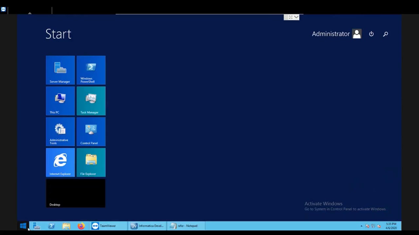The height and width of the screenshot is (235, 419).
Task: Open the This PC tile
Action: 60,101
